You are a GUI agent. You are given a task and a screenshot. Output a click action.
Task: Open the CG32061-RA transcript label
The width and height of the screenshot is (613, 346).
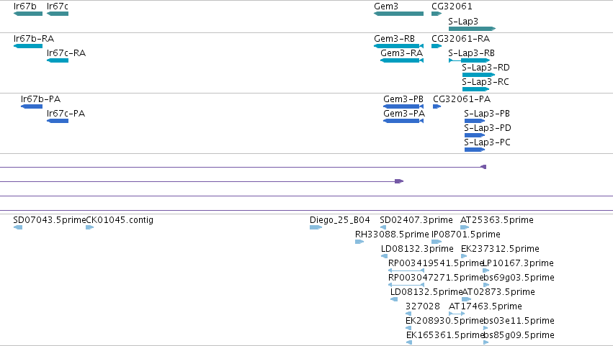[x=460, y=39]
